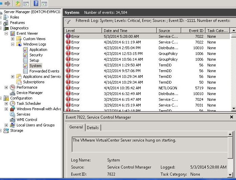This screenshot has width=236, height=180.
Task: Sort events by the Event ID column
Action: pyautogui.click(x=196, y=31)
